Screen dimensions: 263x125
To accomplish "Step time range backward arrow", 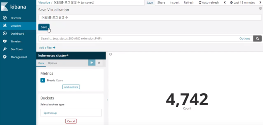I will coord(225,2).
